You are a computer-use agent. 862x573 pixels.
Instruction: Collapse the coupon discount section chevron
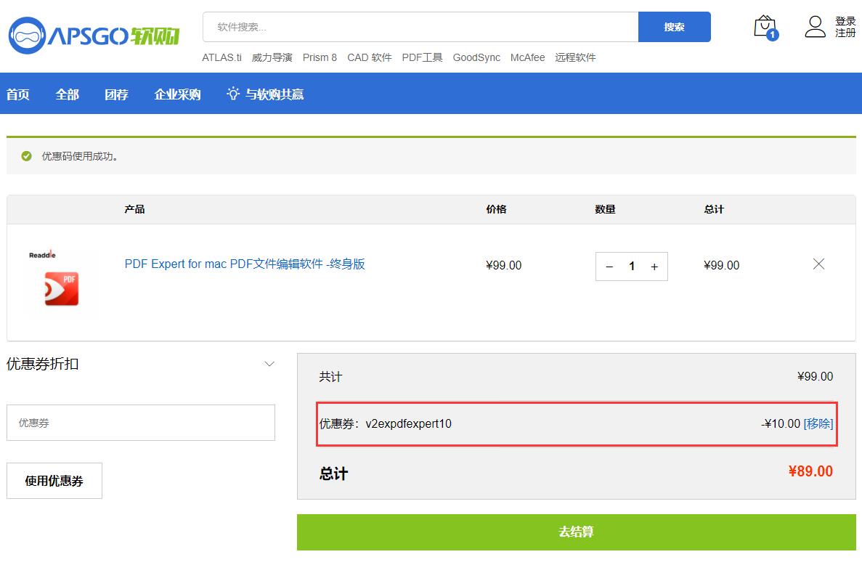(269, 364)
